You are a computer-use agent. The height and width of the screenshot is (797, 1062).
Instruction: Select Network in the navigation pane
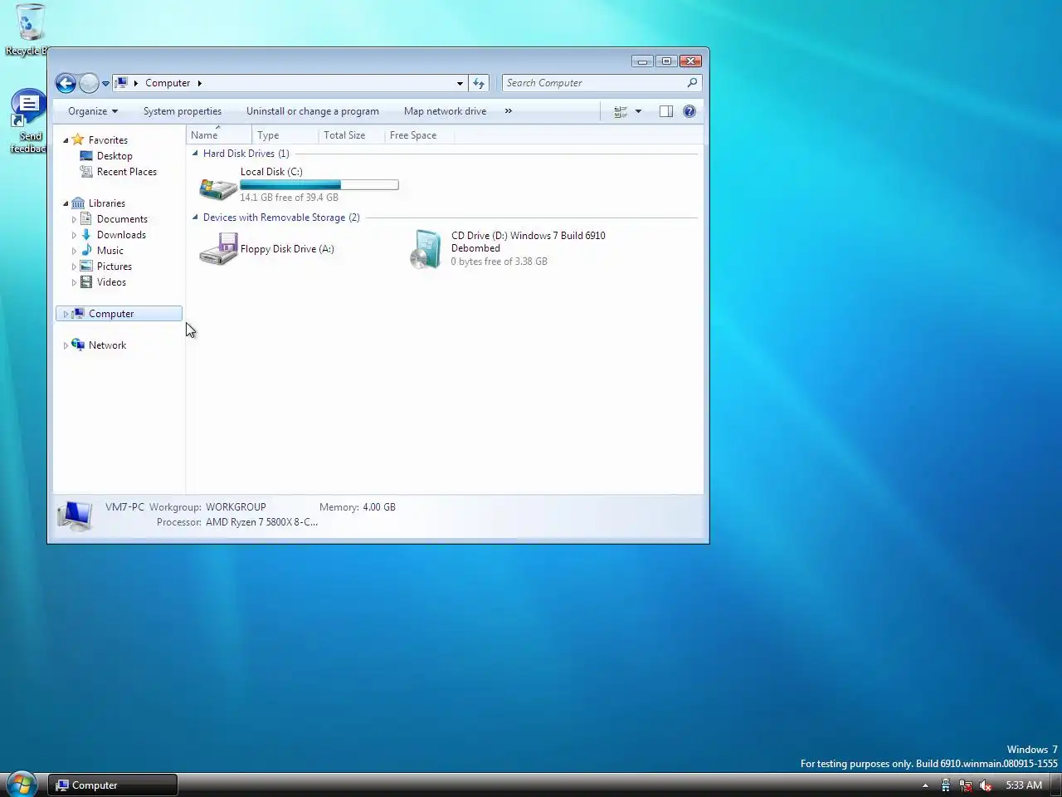tap(107, 345)
